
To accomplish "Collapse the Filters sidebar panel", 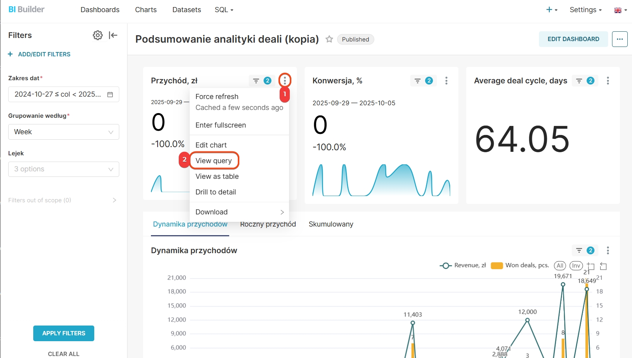I will click(113, 35).
